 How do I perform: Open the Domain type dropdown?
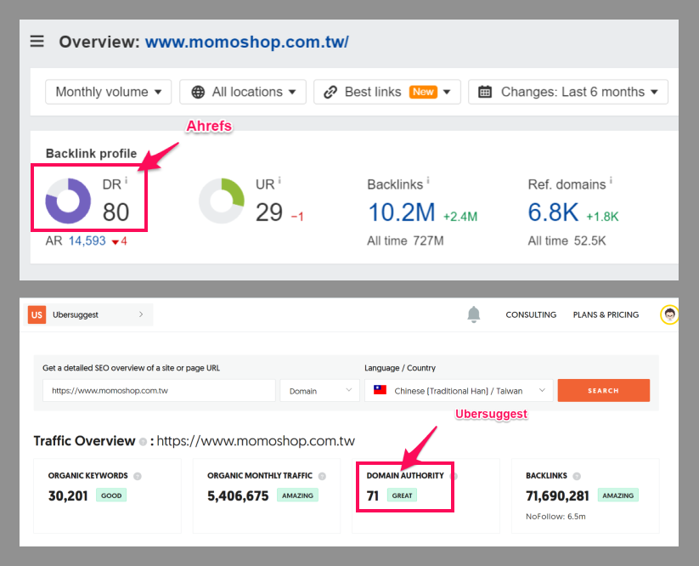319,391
